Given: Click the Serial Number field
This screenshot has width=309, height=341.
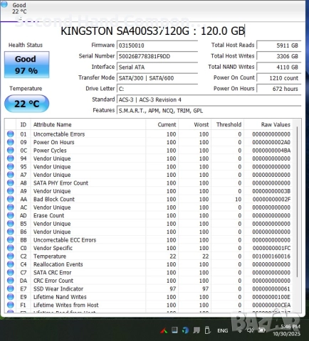Looking at the screenshot, I should tap(157, 56).
